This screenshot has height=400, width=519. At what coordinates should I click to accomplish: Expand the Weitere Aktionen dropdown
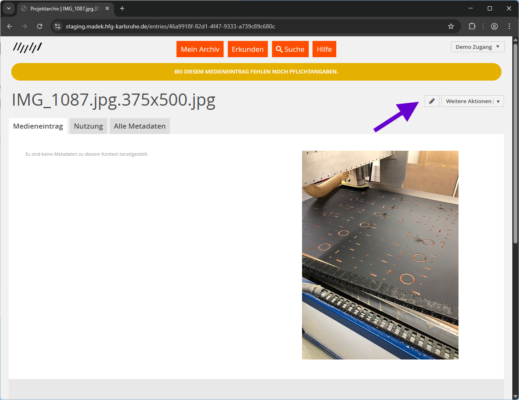(x=472, y=101)
